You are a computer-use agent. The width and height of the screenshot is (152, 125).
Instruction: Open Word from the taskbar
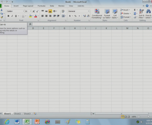[x=17, y=122]
